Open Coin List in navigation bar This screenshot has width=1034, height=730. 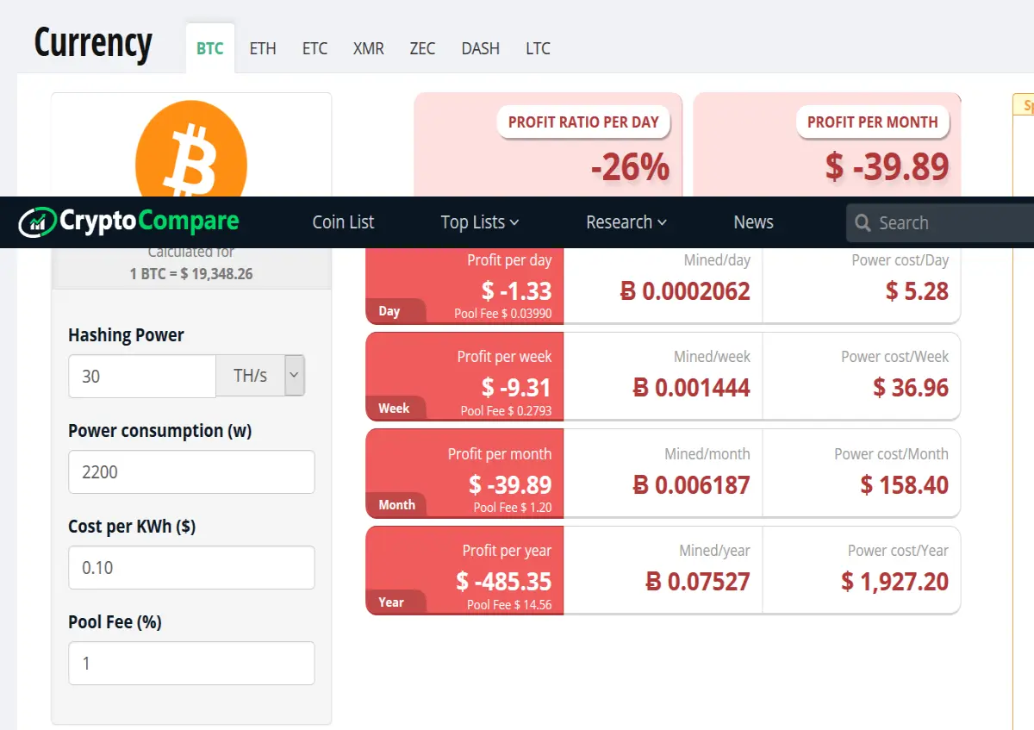click(343, 222)
